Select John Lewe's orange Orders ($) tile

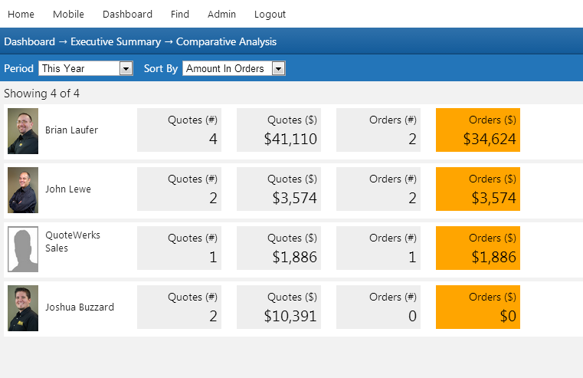click(478, 189)
